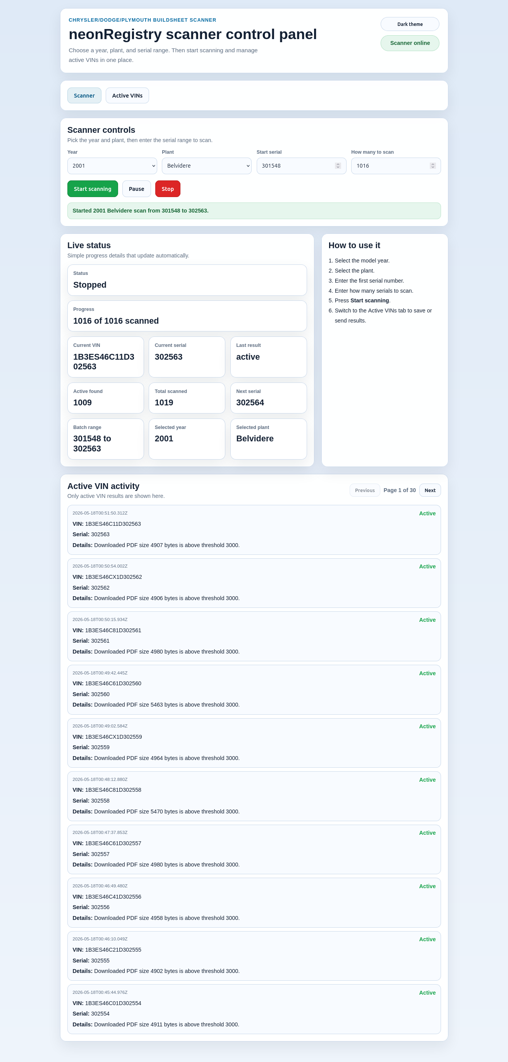Click the How many to scan spinner
Image resolution: width=508 pixels, height=1062 pixels.
click(x=432, y=166)
